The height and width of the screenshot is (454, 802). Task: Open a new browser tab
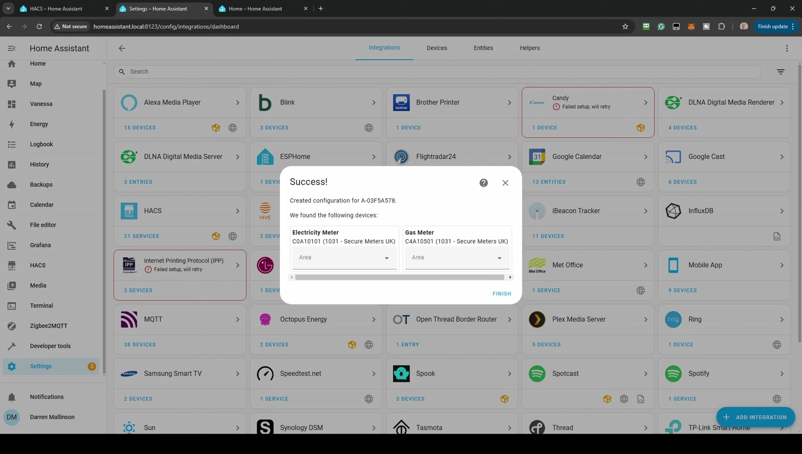point(320,9)
